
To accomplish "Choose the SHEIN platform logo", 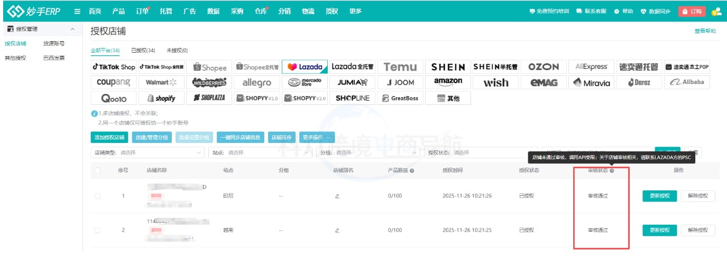I will (448, 67).
